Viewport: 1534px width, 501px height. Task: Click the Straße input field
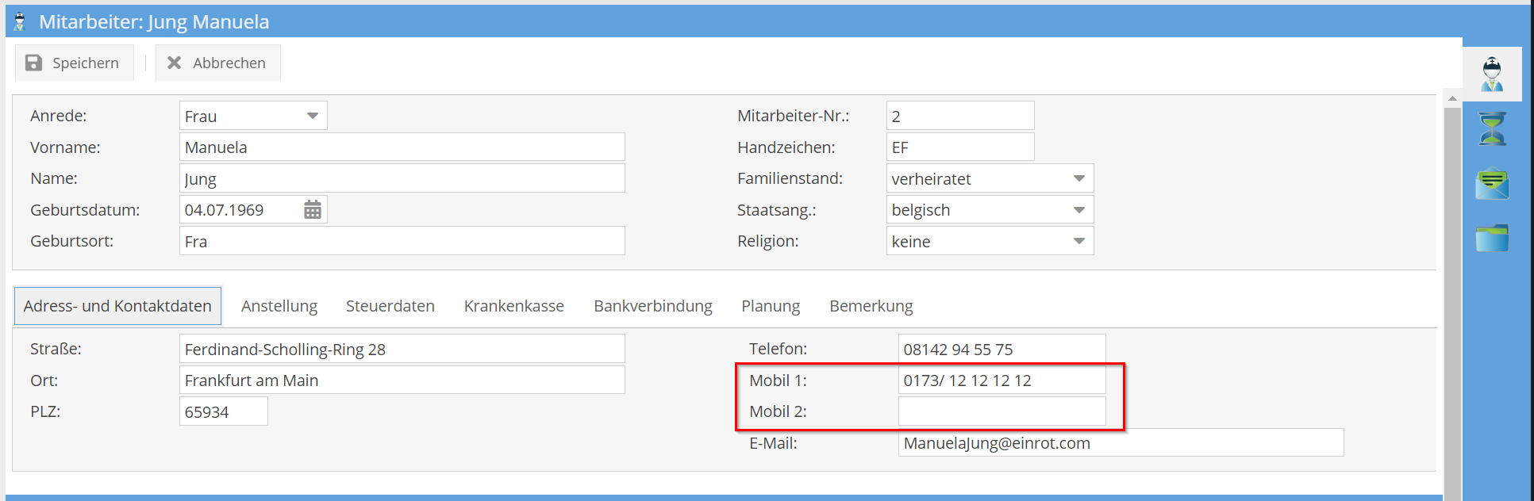tap(402, 349)
